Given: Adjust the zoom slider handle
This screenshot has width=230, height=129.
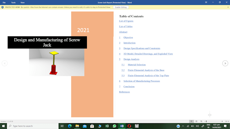Looking at the screenshot, I should (x=206, y=121).
